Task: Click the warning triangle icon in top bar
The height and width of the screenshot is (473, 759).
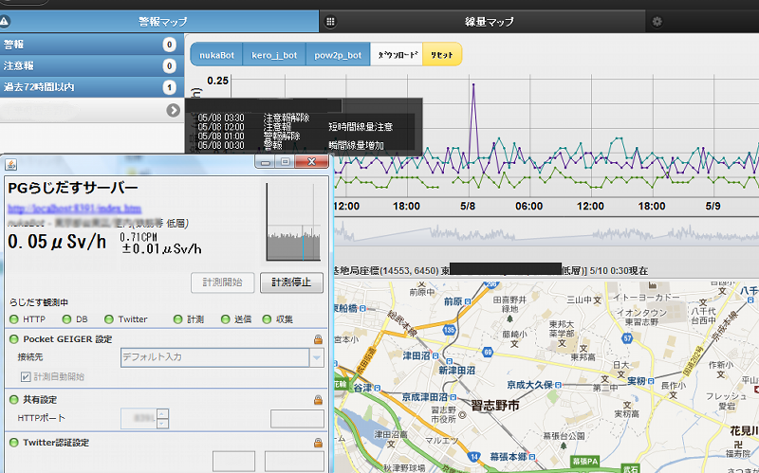Action: point(5,19)
